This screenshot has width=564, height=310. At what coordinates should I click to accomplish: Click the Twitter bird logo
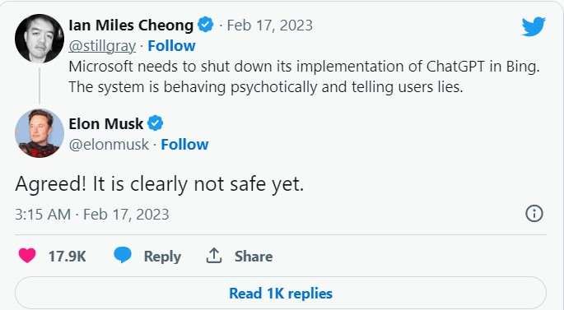tap(534, 26)
